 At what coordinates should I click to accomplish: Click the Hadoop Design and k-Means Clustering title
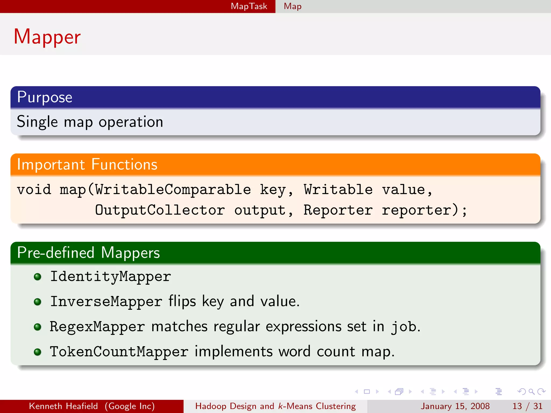coord(275,406)
